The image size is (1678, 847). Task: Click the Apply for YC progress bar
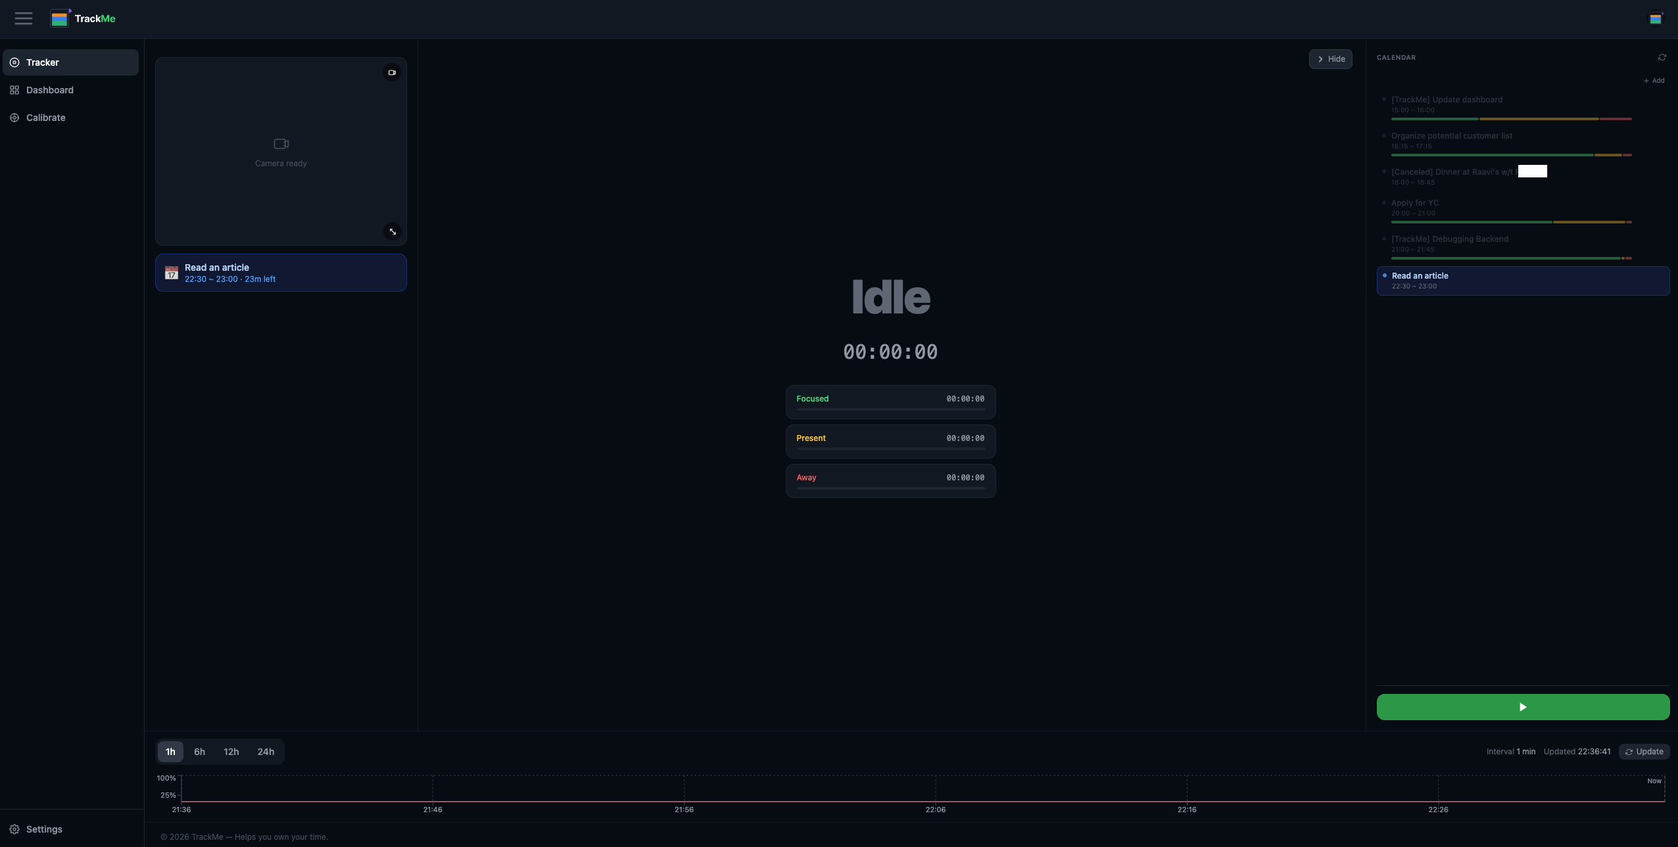click(1511, 222)
